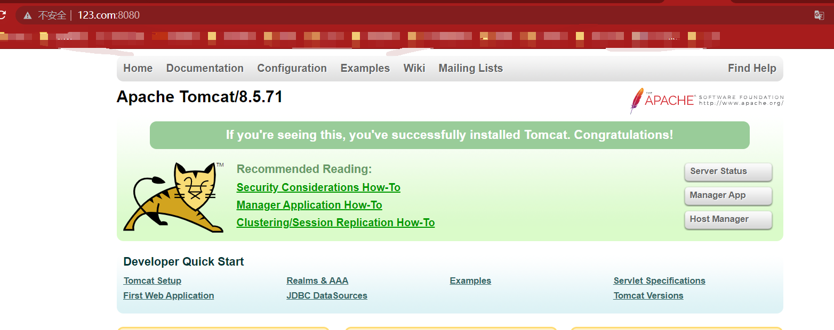Open the Configuration nav item
Viewport: 834px width, 330px height.
(x=292, y=68)
